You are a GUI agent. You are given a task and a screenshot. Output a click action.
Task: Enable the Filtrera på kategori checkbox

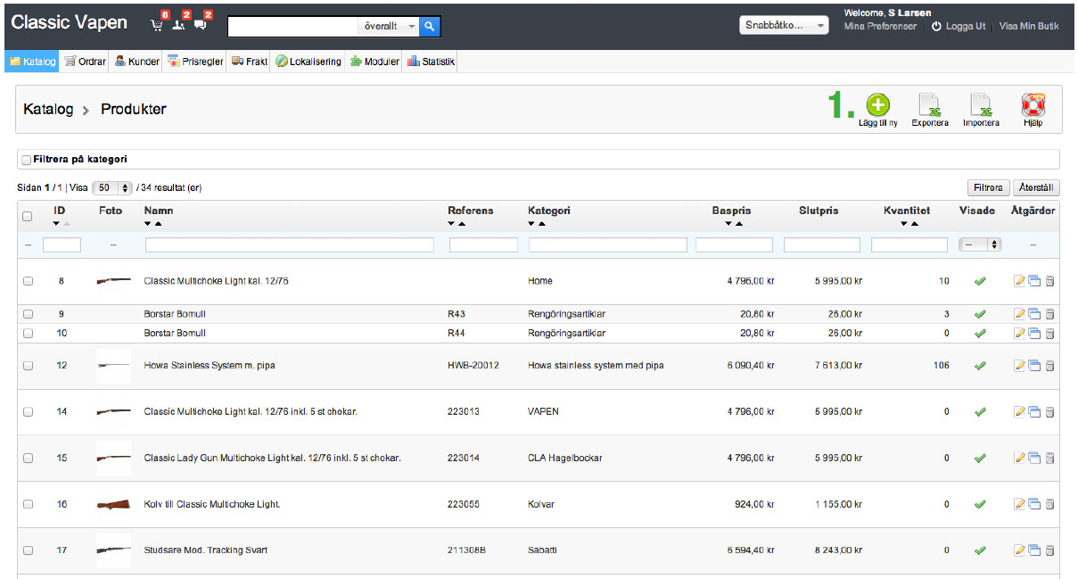coord(26,160)
